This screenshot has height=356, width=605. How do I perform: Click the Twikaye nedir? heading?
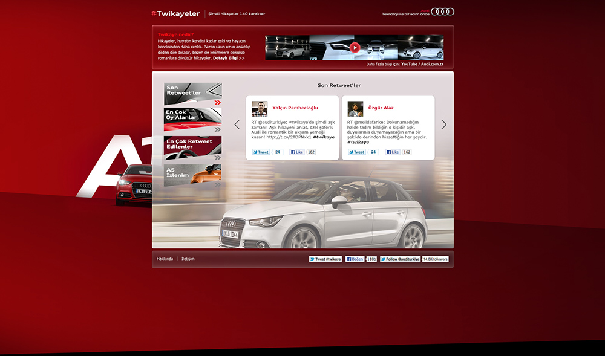click(x=175, y=34)
